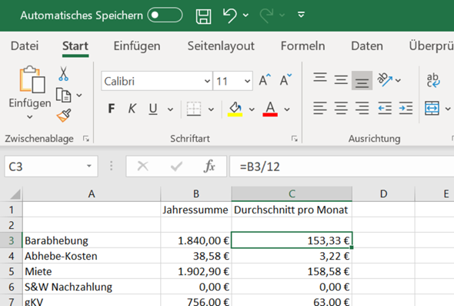Screen dimensions: 454x306
Task: Select column B header
Action: tap(196, 193)
